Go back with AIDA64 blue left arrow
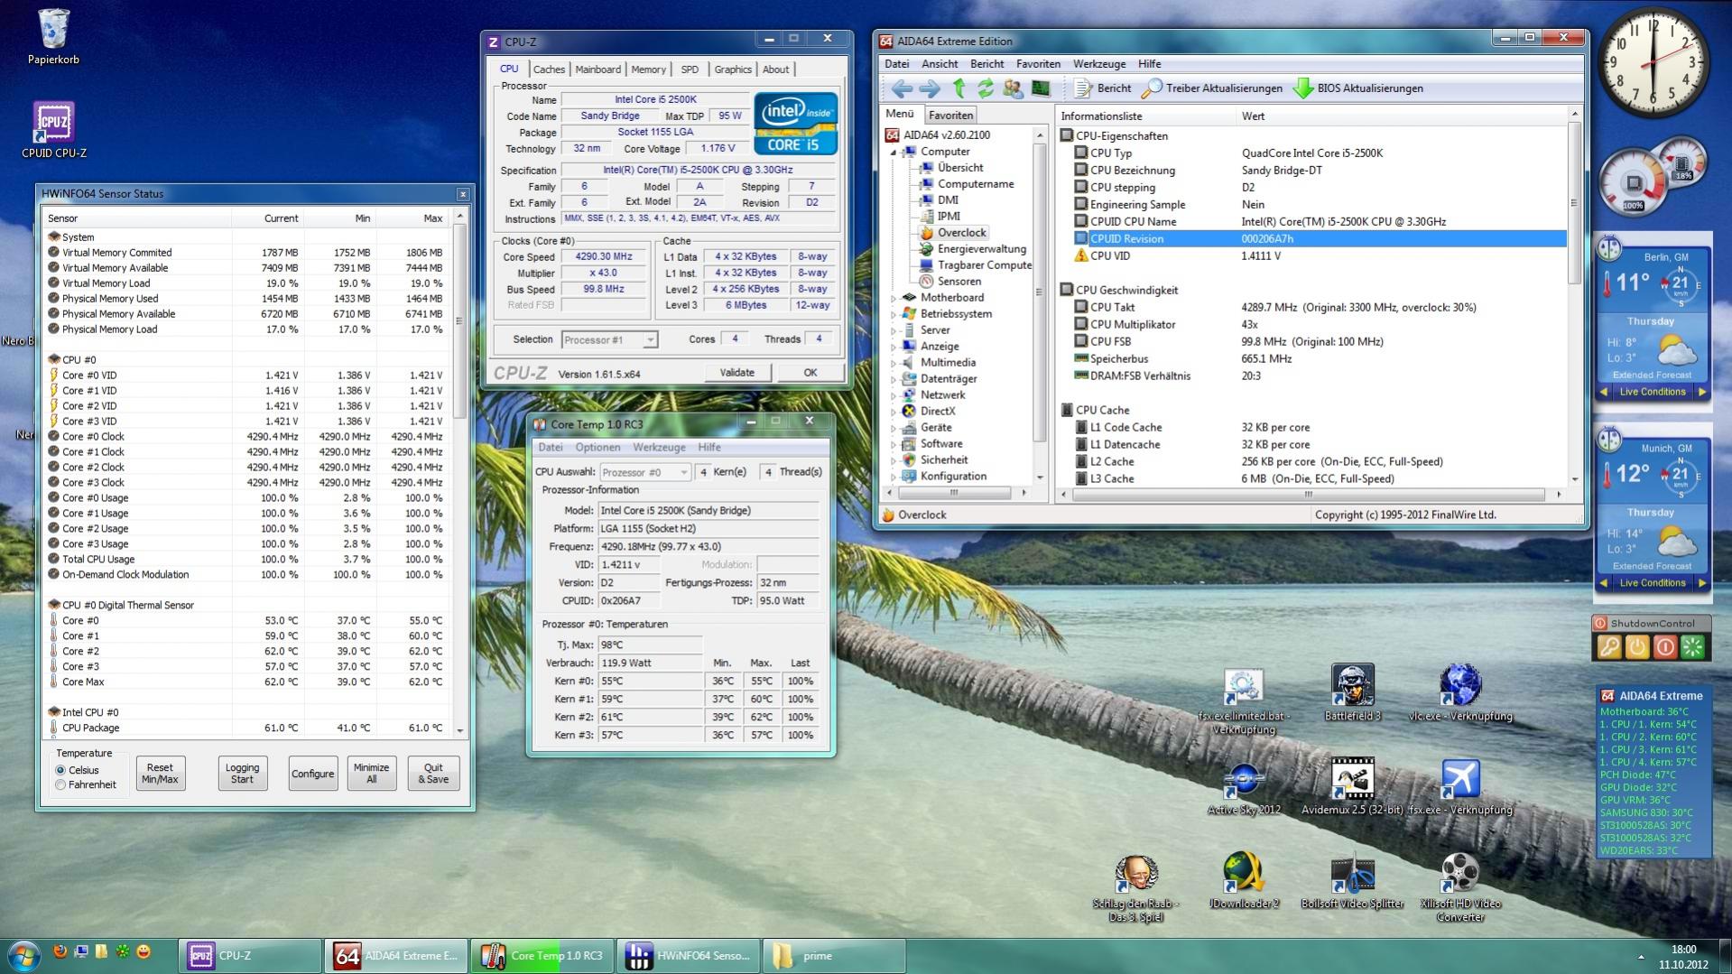 tap(901, 88)
